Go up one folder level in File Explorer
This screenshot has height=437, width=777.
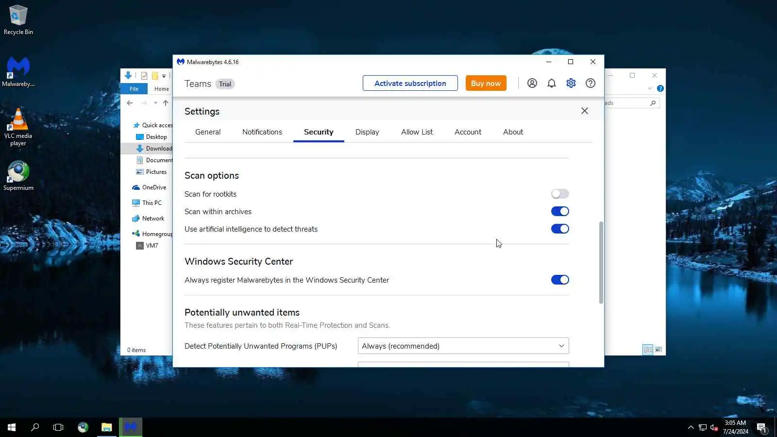(x=166, y=103)
